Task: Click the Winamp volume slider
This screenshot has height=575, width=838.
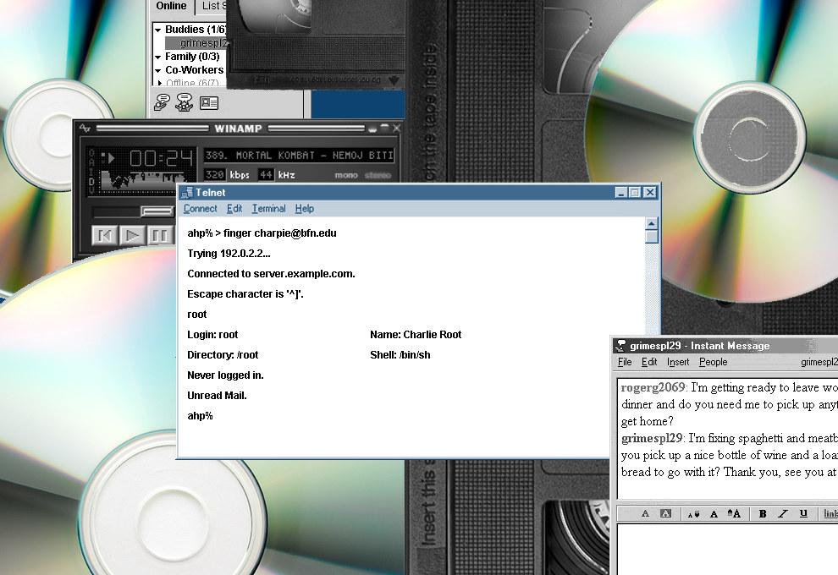Action: click(x=155, y=211)
